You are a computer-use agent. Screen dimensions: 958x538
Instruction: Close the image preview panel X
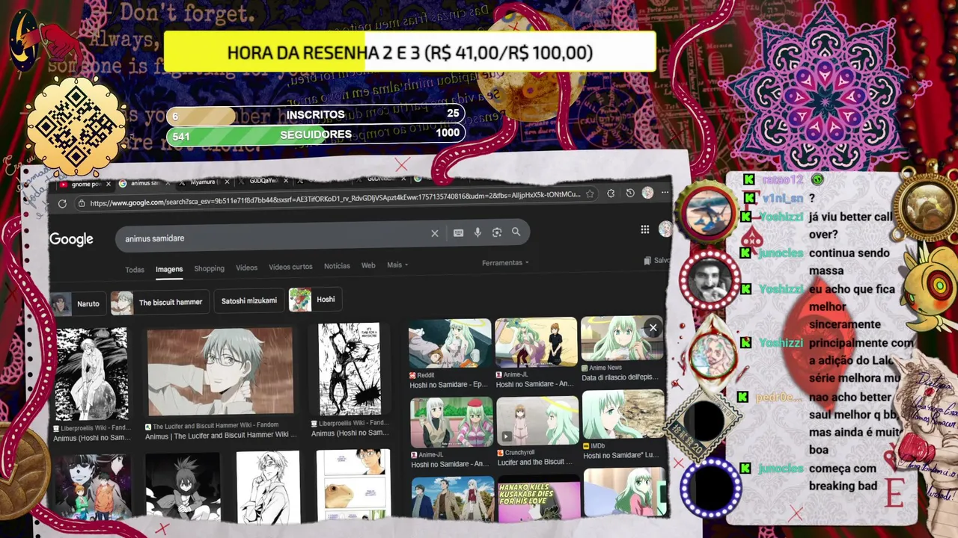pos(653,327)
